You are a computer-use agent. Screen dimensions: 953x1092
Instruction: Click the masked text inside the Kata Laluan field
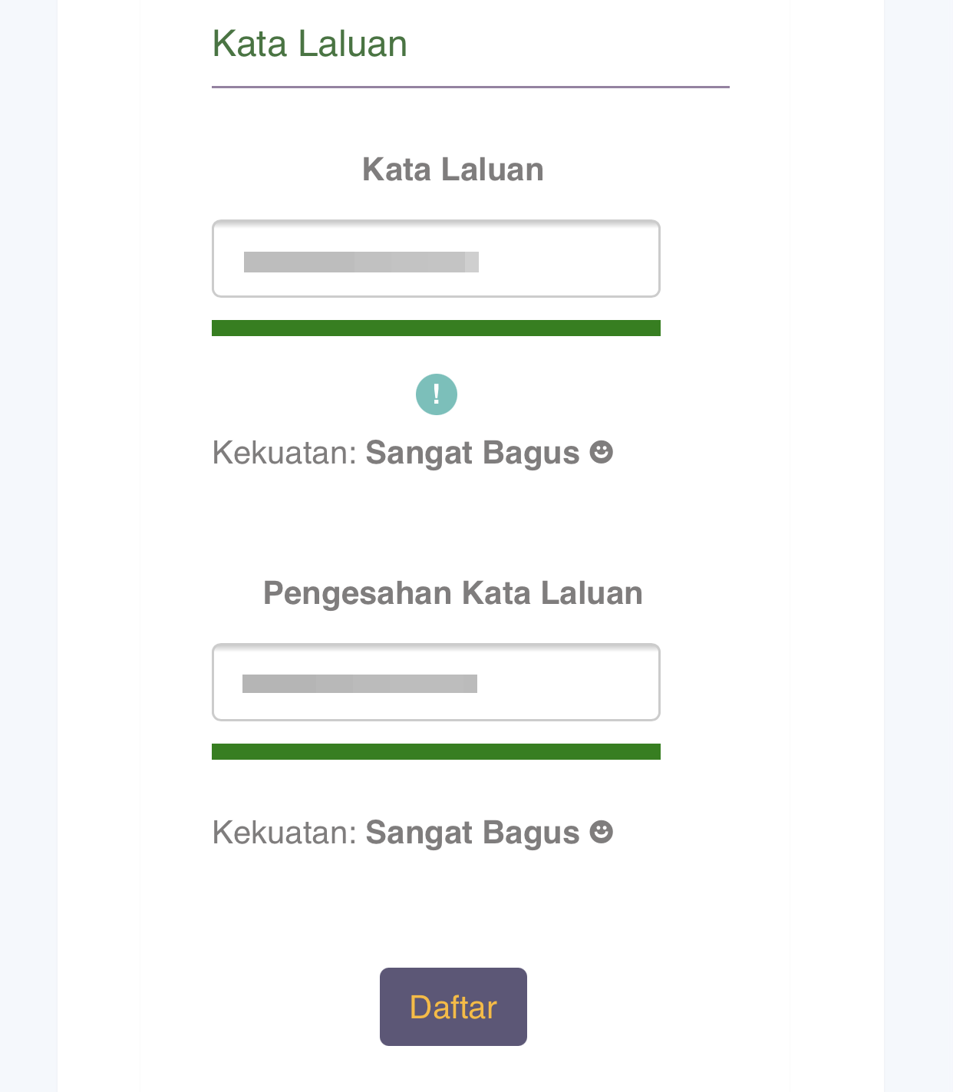click(361, 262)
